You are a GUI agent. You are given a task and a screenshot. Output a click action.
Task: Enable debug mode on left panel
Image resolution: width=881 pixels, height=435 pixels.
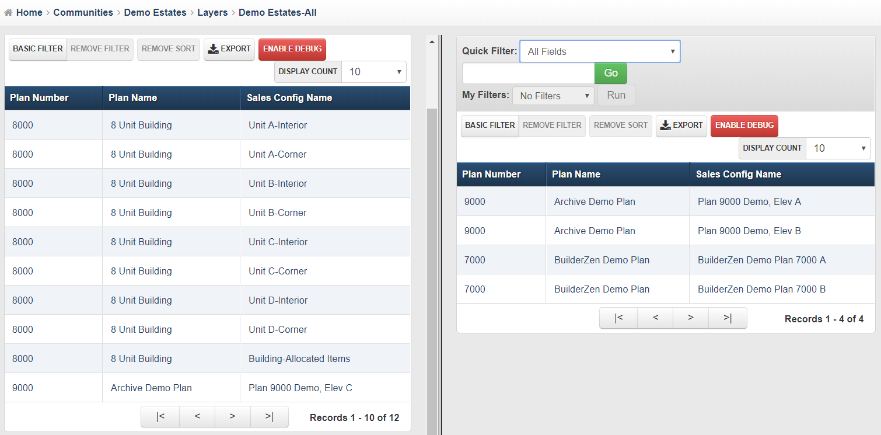click(292, 50)
